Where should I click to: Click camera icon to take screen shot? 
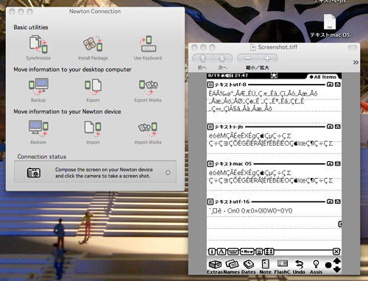tap(34, 173)
